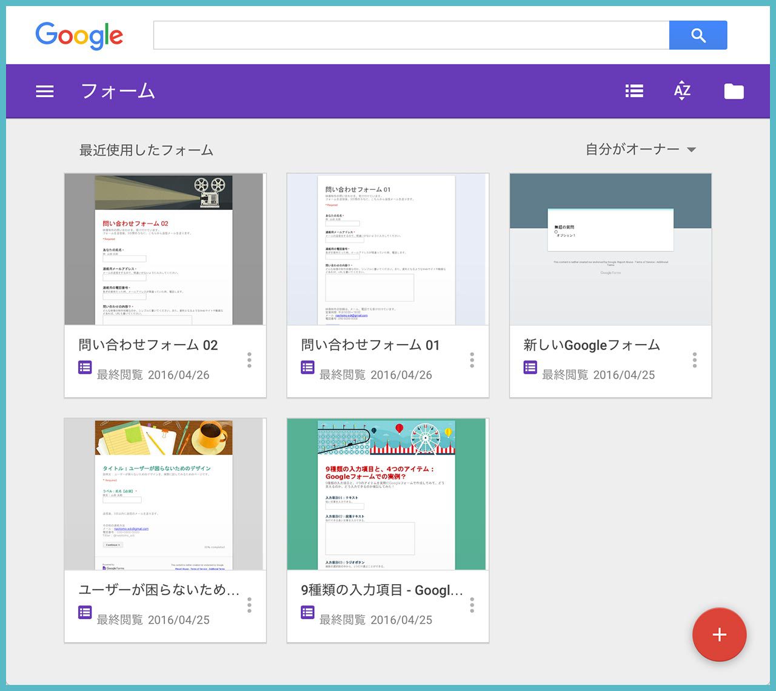This screenshot has width=776, height=691.
Task: Click the Google logo
Action: [79, 36]
